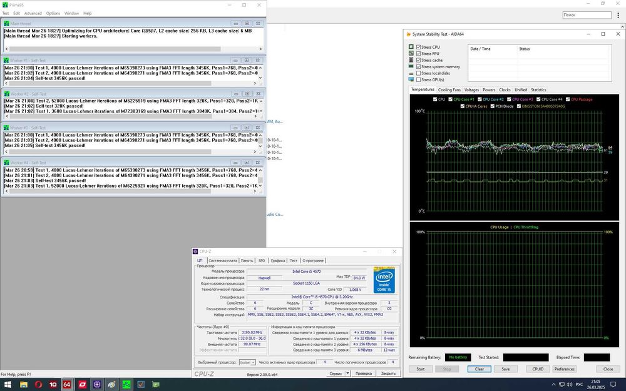Click Worker #4 scroll-up arrow
The image size is (626, 391).
point(260,170)
